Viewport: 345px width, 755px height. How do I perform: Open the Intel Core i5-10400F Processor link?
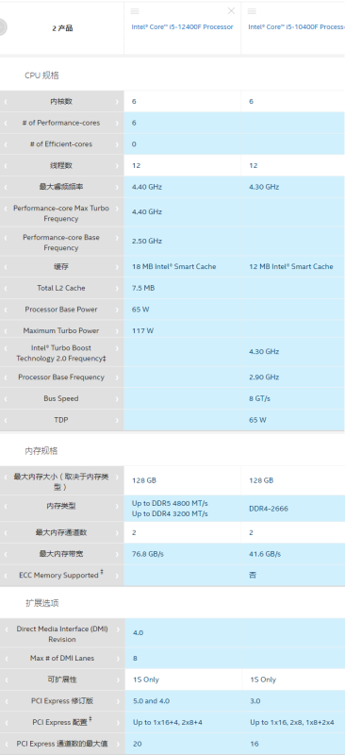click(296, 27)
